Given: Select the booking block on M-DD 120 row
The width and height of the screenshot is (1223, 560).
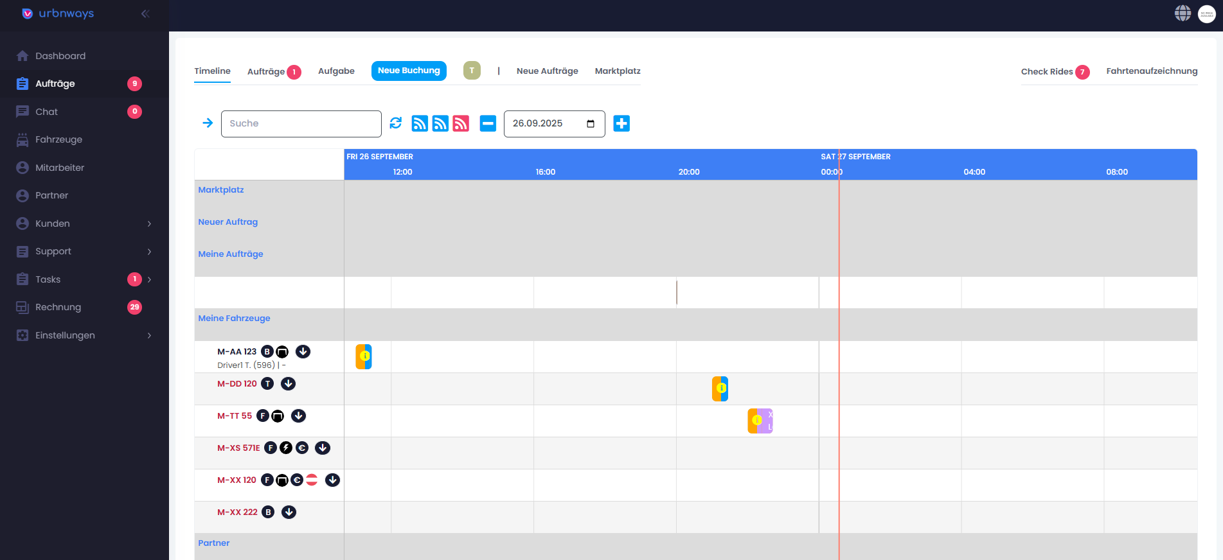Looking at the screenshot, I should click(720, 389).
